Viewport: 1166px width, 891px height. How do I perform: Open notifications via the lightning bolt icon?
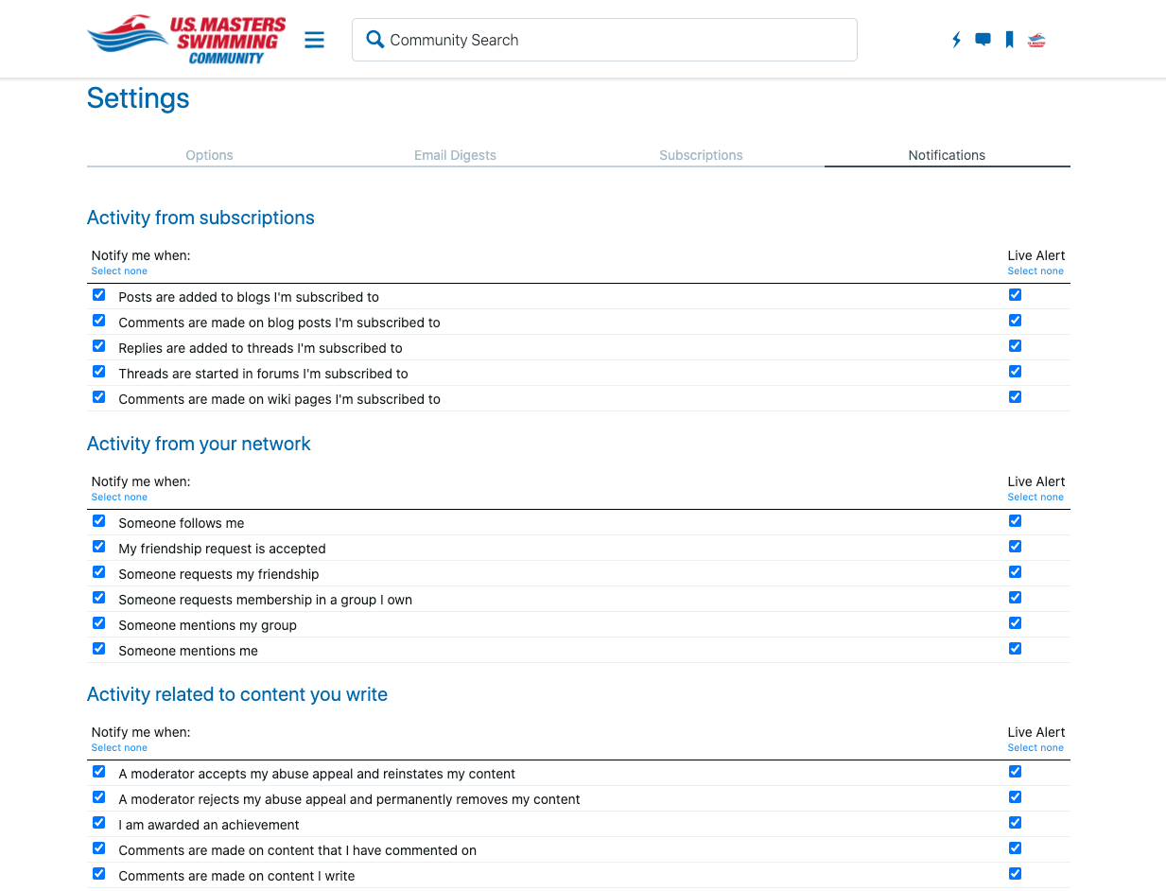[x=956, y=40]
